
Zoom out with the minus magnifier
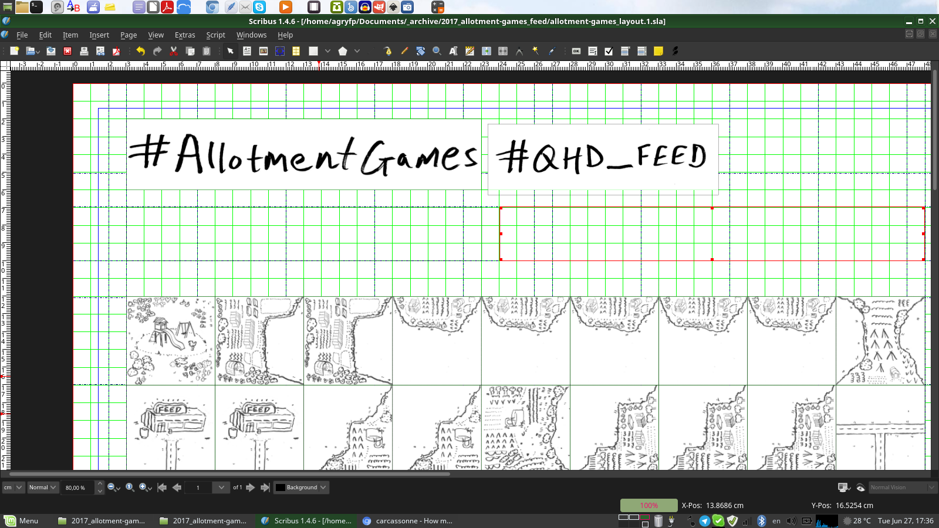112,488
